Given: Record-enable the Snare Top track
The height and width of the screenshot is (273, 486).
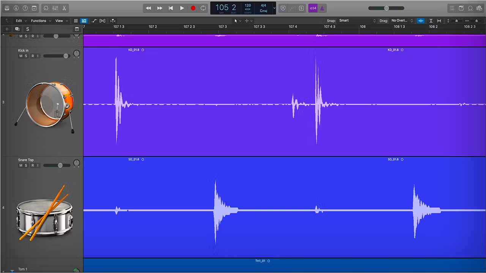Looking at the screenshot, I should tap(33, 166).
